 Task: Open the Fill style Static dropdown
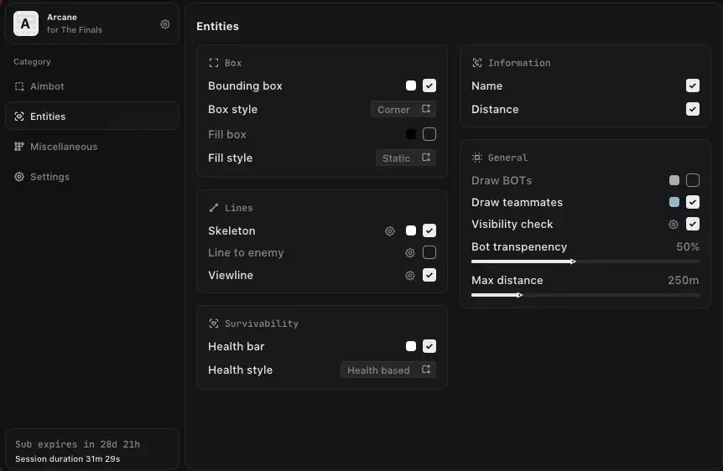[406, 158]
